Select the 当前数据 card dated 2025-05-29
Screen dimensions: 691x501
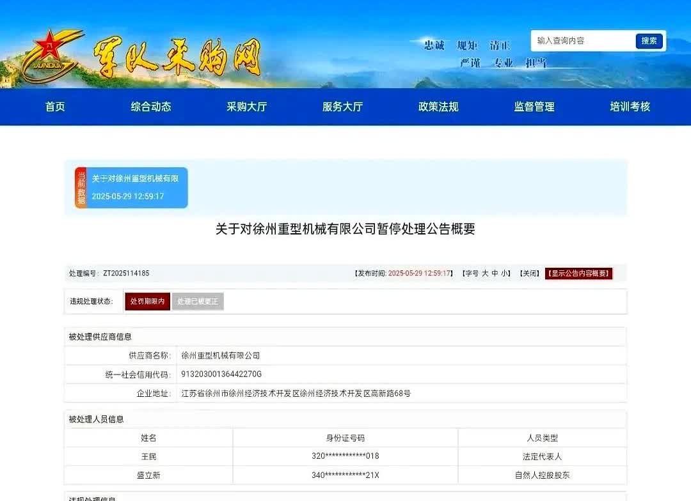click(131, 187)
